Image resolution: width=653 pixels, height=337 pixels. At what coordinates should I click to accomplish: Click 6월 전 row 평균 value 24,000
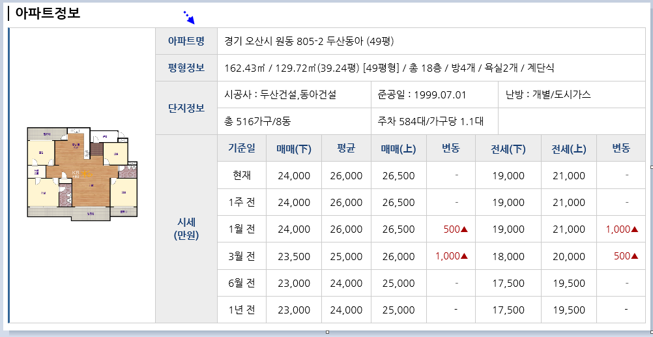[x=346, y=284]
